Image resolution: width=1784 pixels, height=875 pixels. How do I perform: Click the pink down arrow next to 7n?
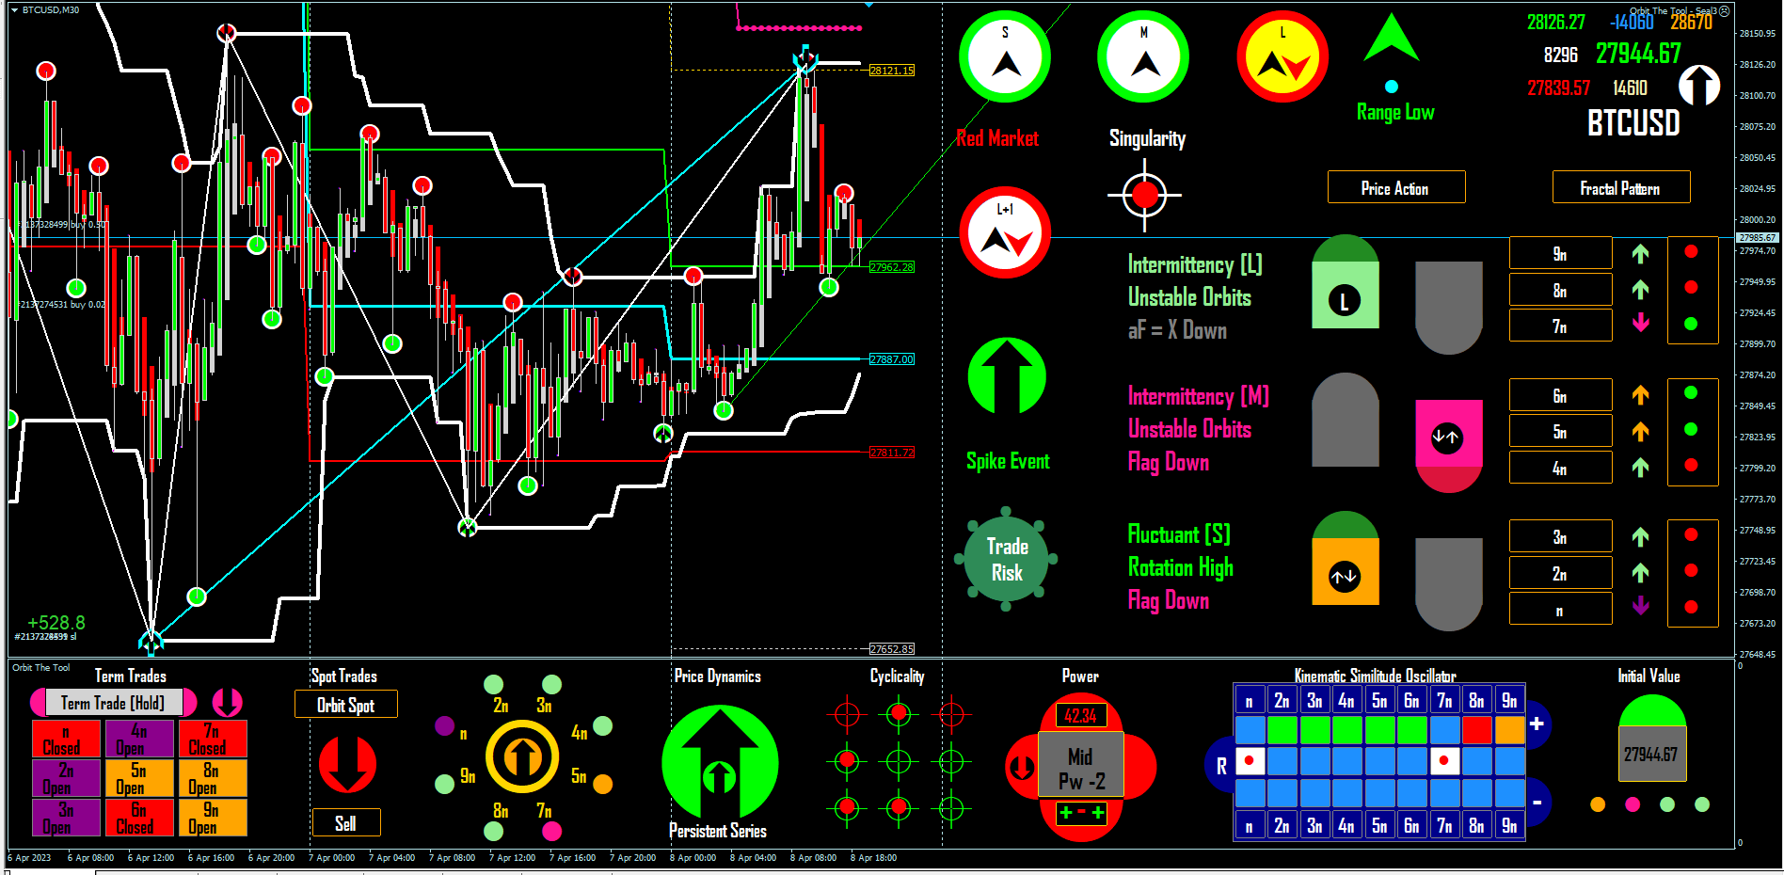pos(1641,323)
